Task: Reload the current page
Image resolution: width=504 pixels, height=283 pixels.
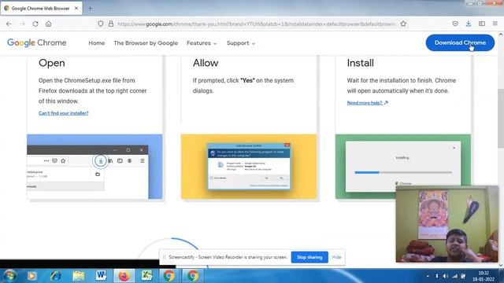Action: pos(35,24)
